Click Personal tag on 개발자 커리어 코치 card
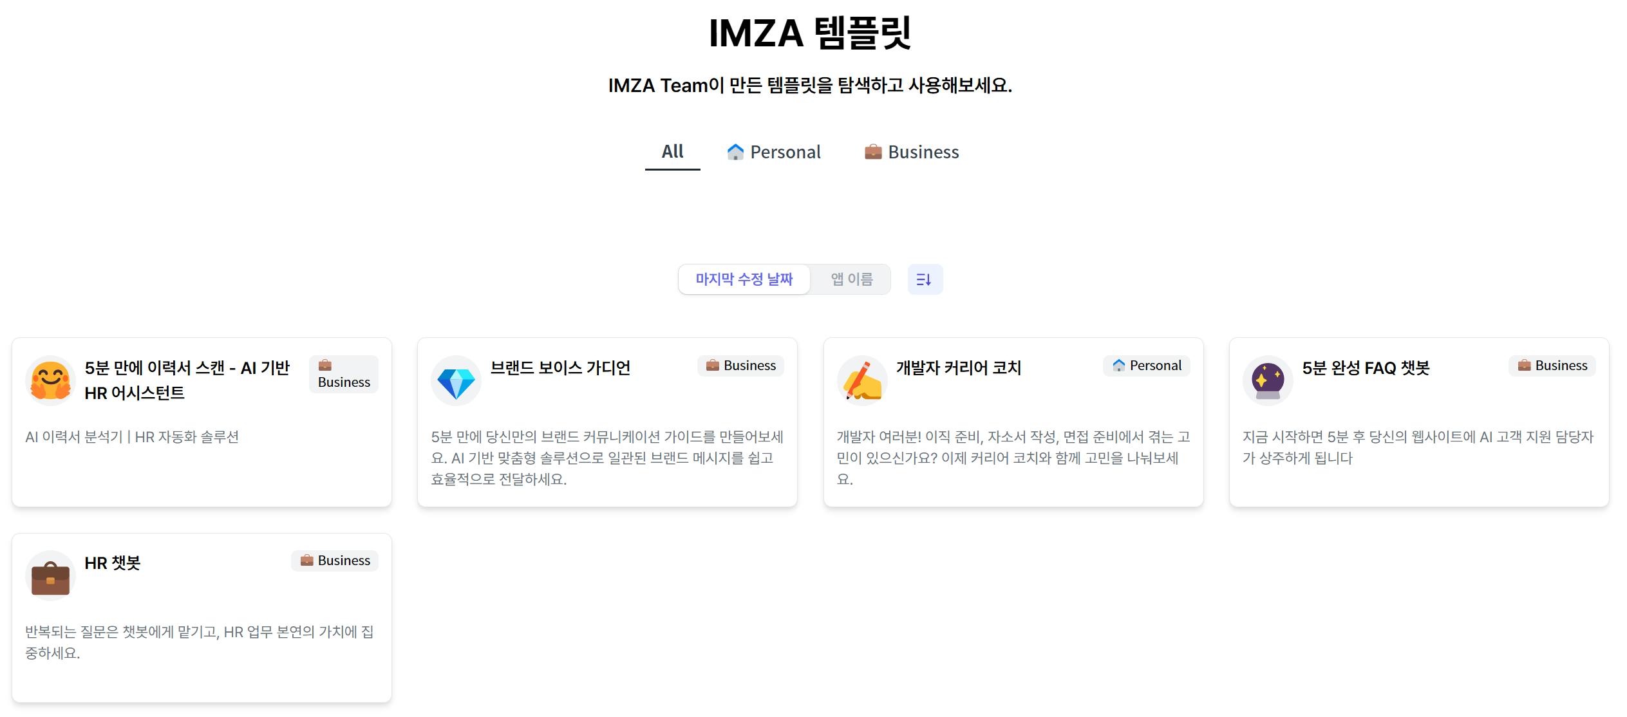This screenshot has height=717, width=1627. [1147, 366]
